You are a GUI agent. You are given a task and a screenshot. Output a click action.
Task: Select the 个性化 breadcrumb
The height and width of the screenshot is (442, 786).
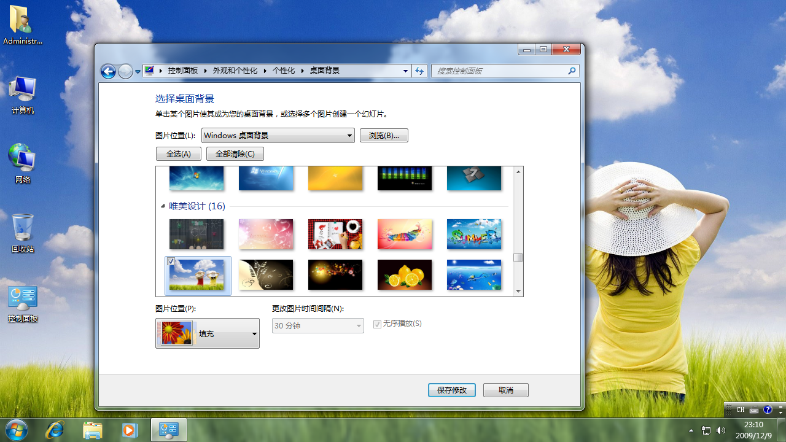[284, 71]
